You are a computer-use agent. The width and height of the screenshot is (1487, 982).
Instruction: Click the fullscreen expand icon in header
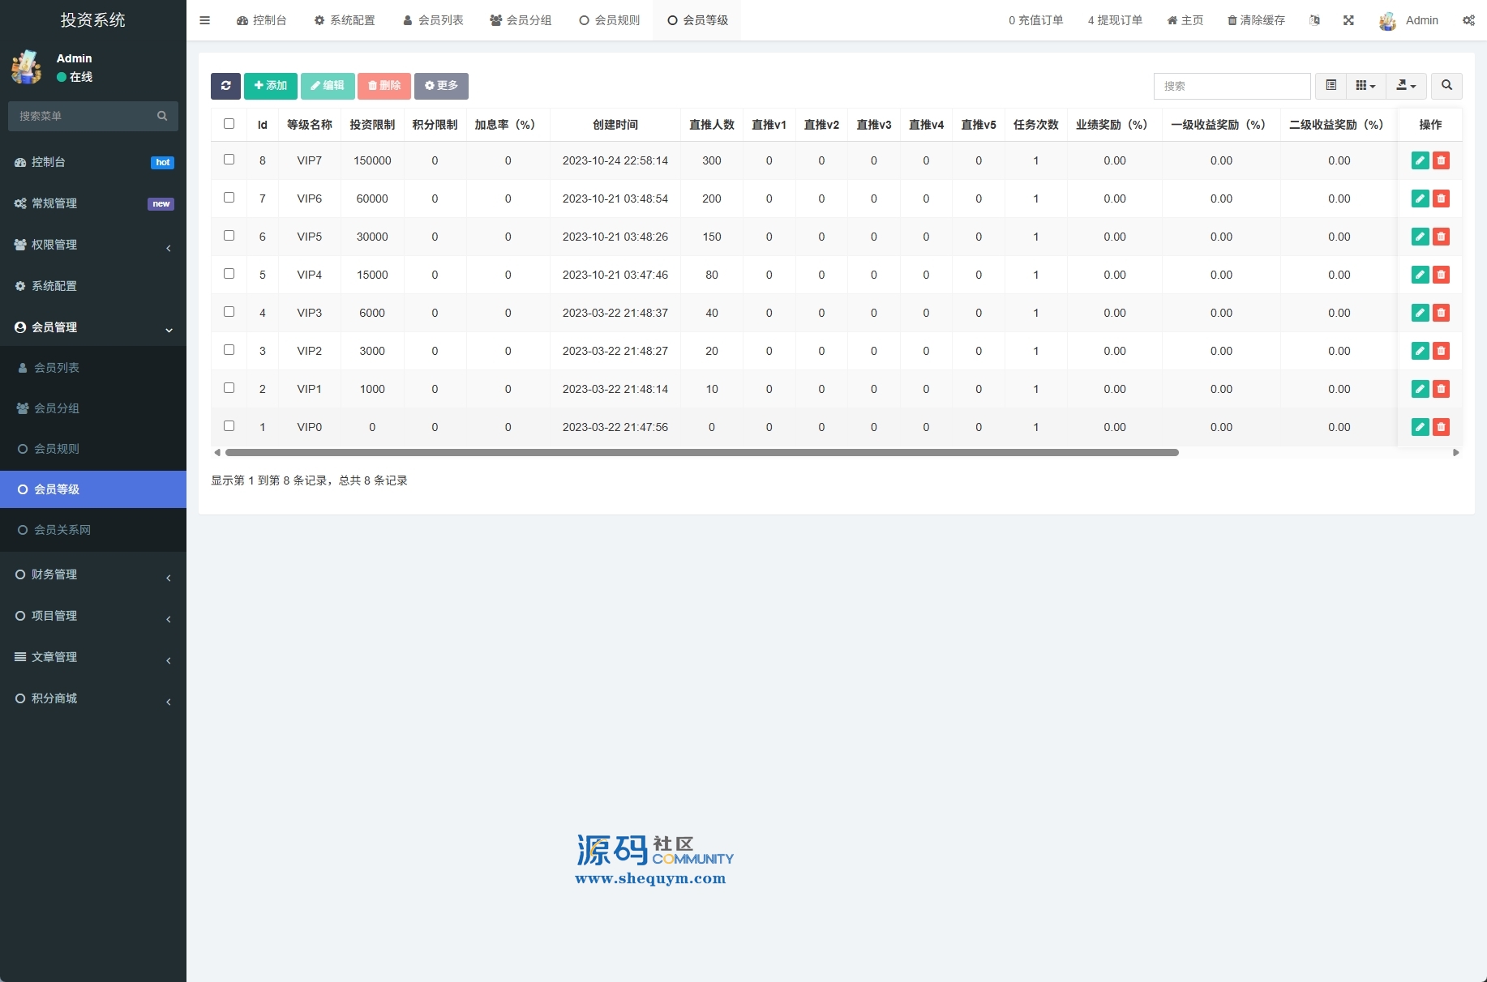1348,20
